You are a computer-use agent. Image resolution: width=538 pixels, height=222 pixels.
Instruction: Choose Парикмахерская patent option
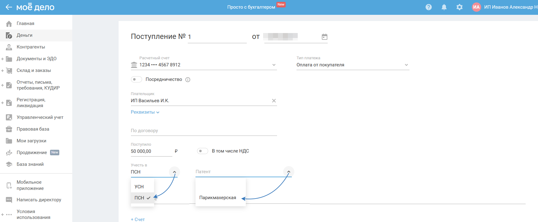(218, 198)
